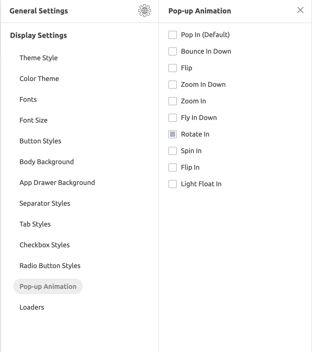Select Font Size in sidebar

tap(33, 120)
